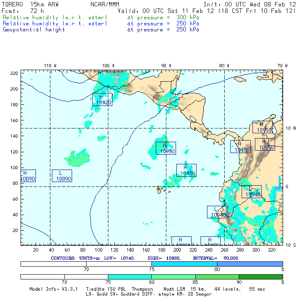Viewport: 298px width, 298px height.
Task: Select the Geopotential height legend entry
Action: coord(34,30)
